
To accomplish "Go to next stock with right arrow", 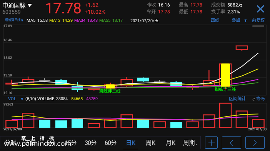I will (x=255, y=143).
